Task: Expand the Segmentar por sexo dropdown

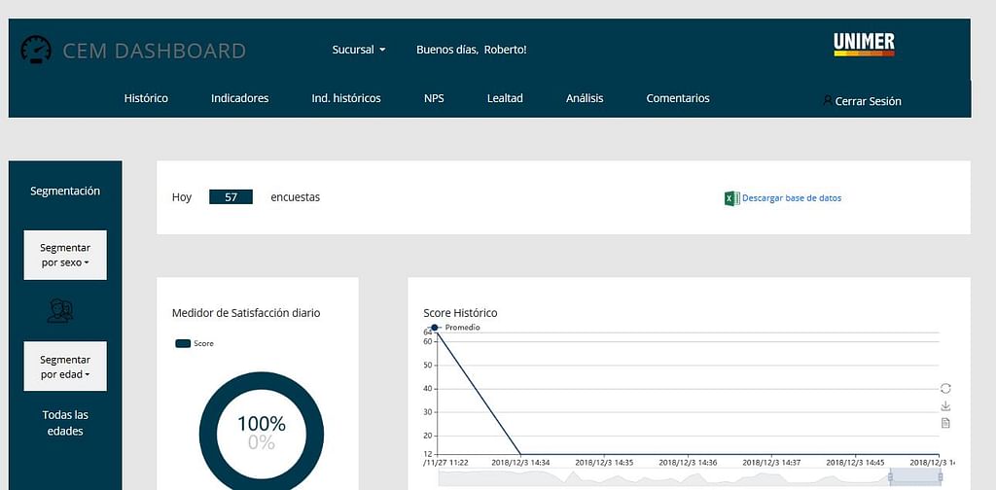Action: [x=65, y=256]
